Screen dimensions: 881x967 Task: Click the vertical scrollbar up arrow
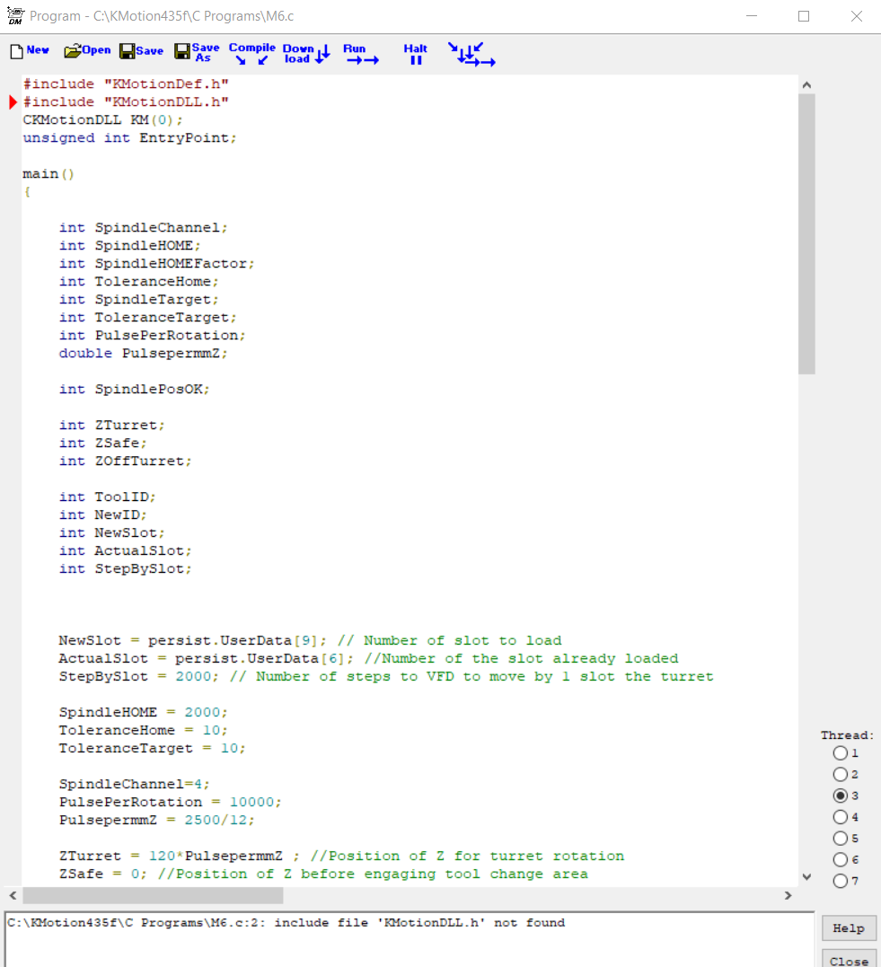click(806, 85)
